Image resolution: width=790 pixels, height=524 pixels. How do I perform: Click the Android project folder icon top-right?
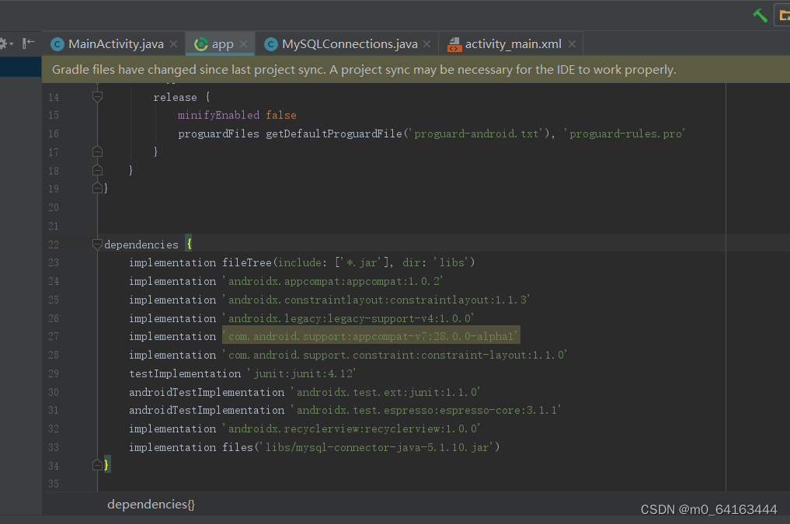click(x=784, y=16)
